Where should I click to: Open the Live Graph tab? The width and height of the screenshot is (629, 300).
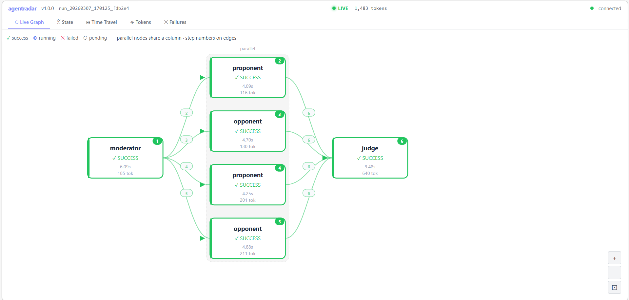[29, 22]
